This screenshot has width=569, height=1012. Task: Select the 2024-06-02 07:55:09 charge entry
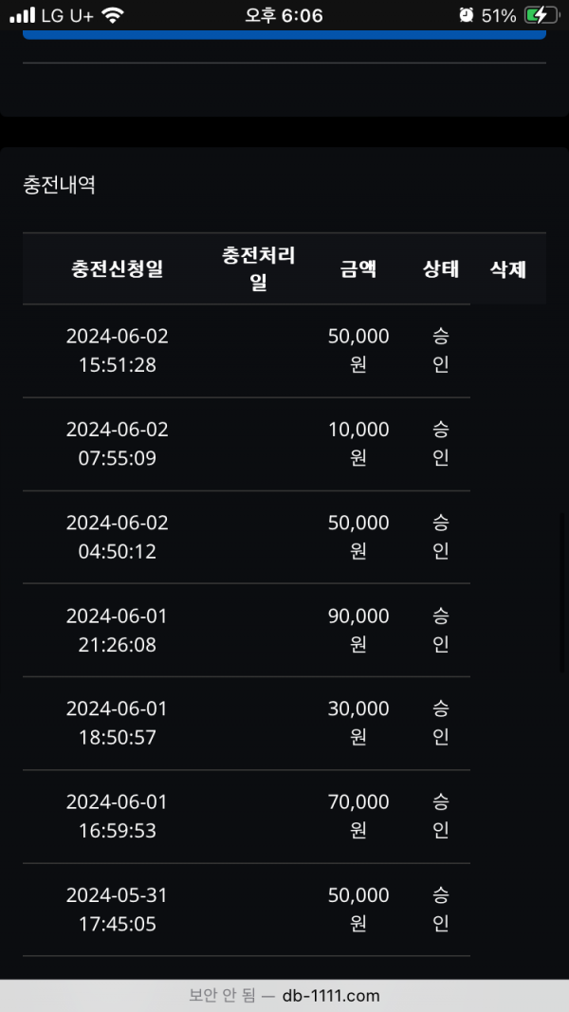click(x=118, y=444)
